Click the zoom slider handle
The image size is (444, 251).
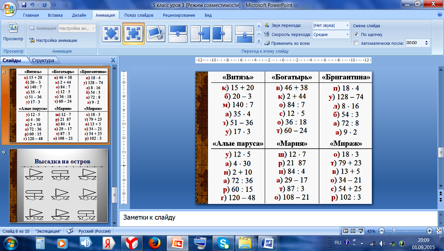tap(394, 231)
